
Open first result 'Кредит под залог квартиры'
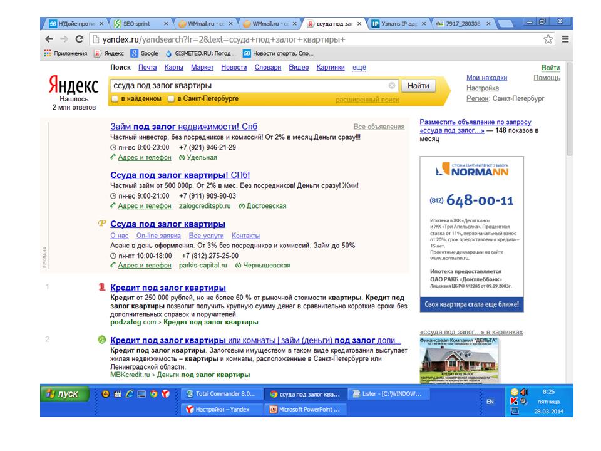[x=168, y=288]
